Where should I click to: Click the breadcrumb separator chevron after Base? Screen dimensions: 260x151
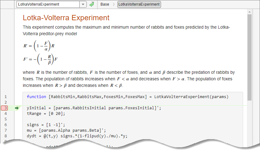(x=113, y=4)
